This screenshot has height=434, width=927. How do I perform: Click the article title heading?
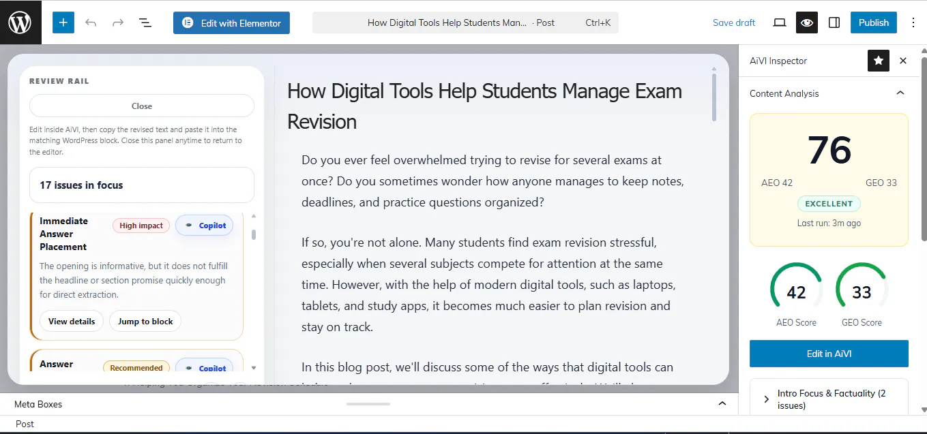pos(484,106)
